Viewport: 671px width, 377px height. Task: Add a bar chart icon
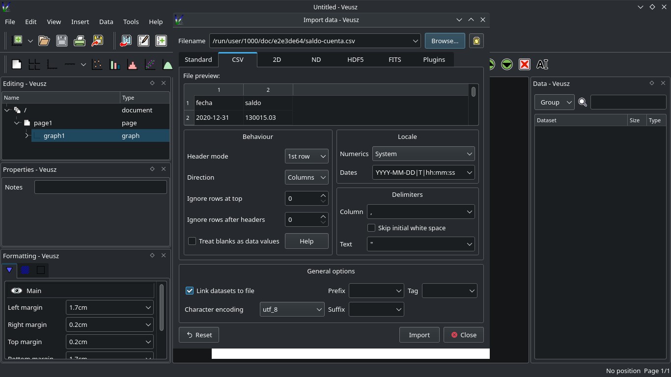click(115, 64)
